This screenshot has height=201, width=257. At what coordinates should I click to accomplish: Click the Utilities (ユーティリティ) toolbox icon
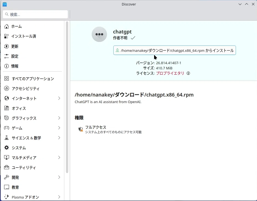[7, 167]
